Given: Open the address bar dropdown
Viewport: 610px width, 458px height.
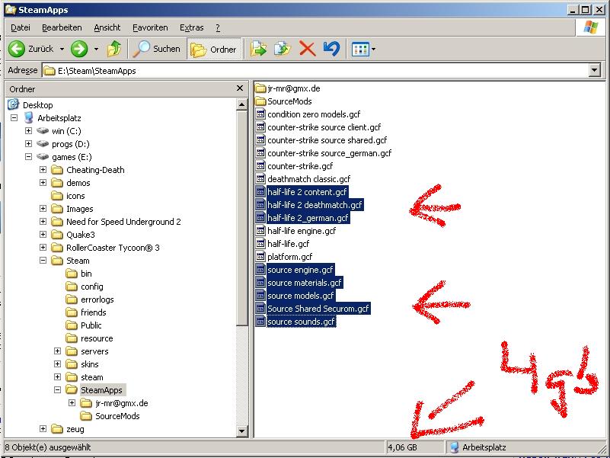Looking at the screenshot, I should [x=595, y=71].
